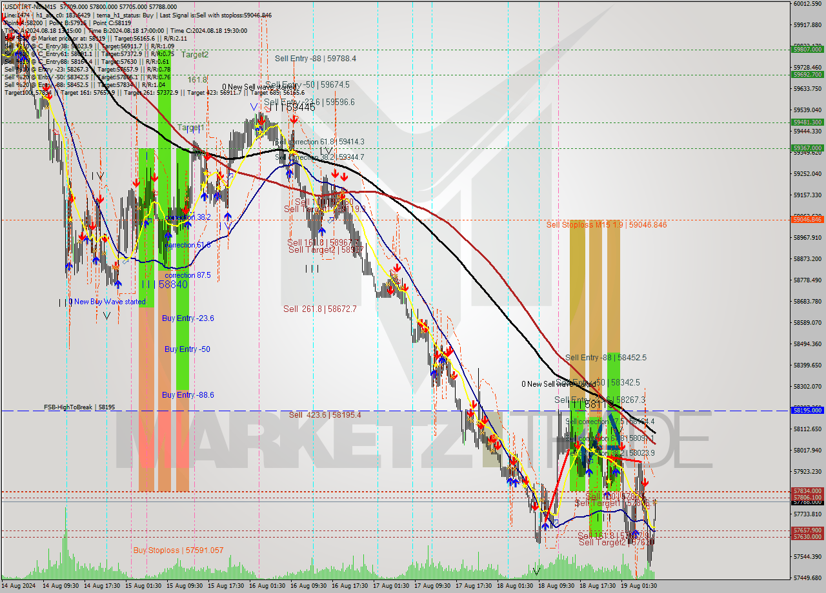Select the green 59367.000 price tag
The height and width of the screenshot is (593, 826).
coord(807,148)
